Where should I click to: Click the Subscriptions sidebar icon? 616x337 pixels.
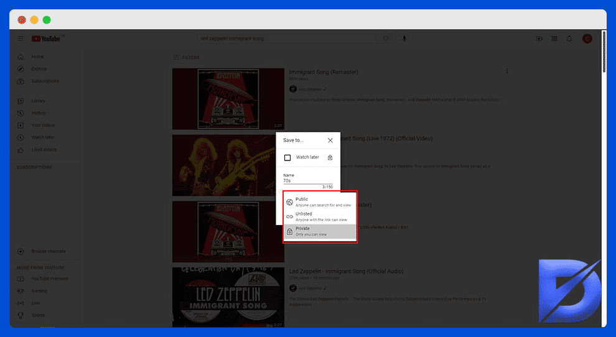click(21, 81)
